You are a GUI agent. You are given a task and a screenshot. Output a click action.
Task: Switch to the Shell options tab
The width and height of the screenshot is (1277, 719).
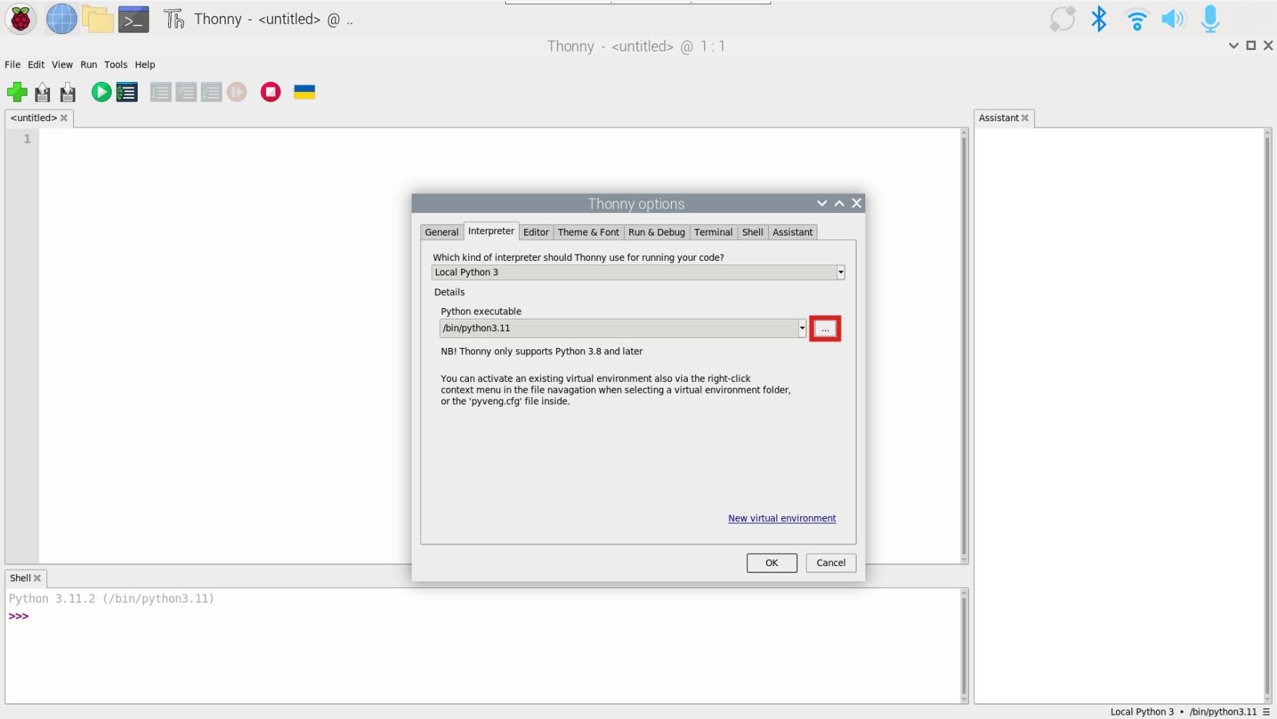[x=752, y=232]
